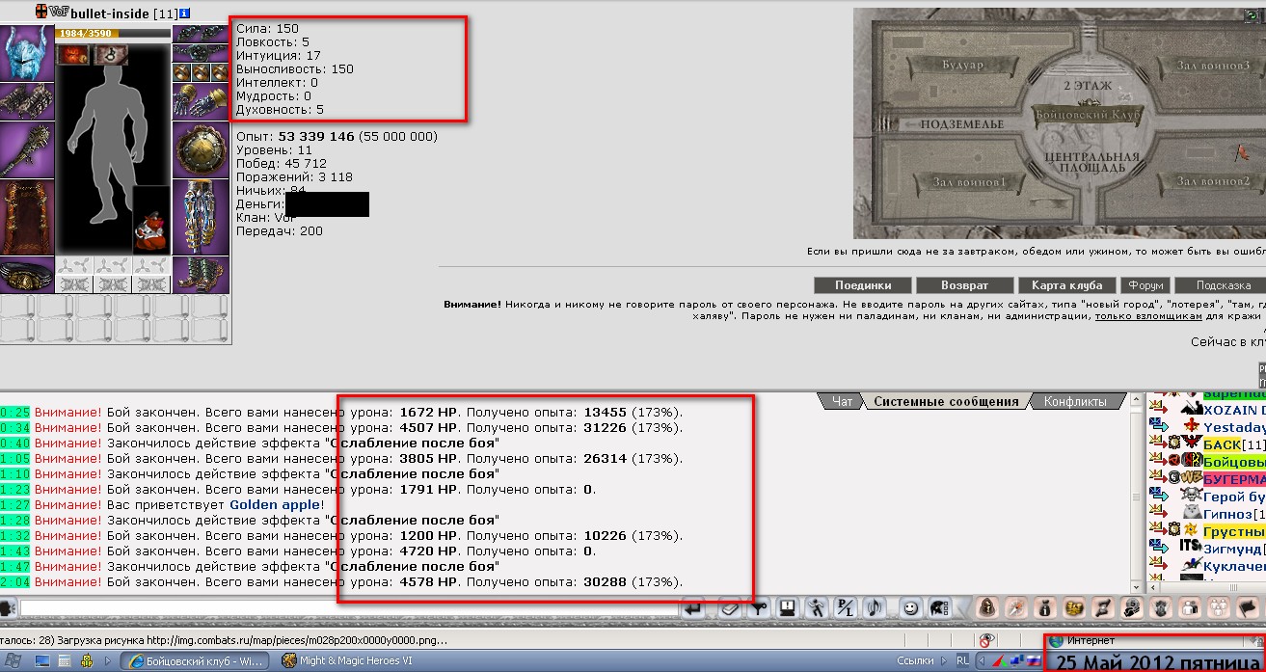Click the P/L transliteration icon
This screenshot has width=1266, height=672.
[846, 607]
